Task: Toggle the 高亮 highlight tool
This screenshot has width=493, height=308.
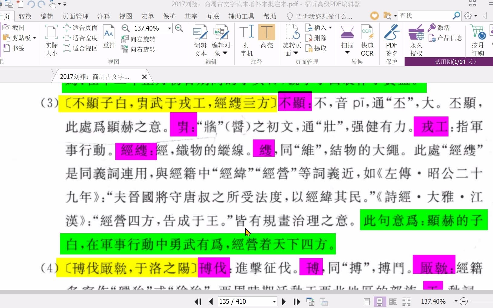Action: [267, 37]
